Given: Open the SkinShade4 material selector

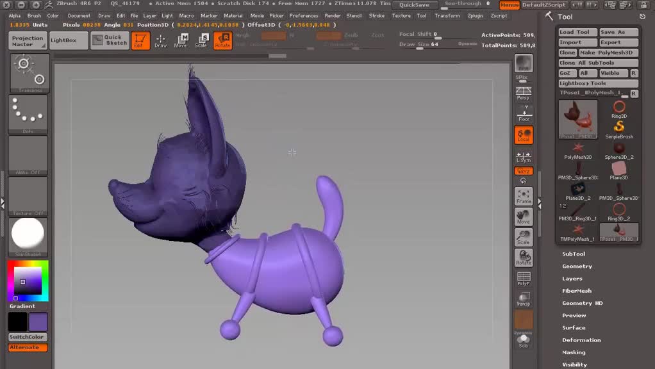Looking at the screenshot, I should coord(28,236).
